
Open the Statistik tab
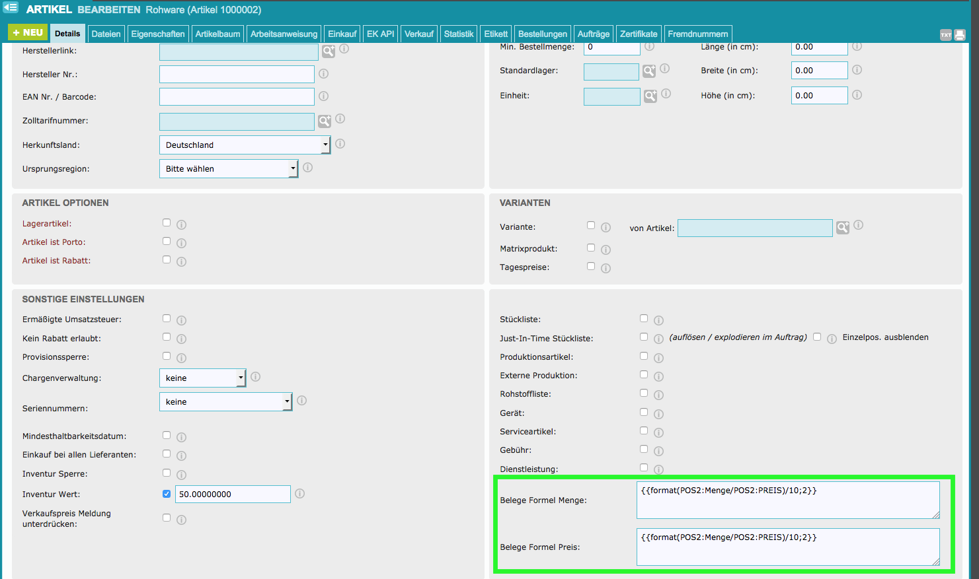pos(458,34)
